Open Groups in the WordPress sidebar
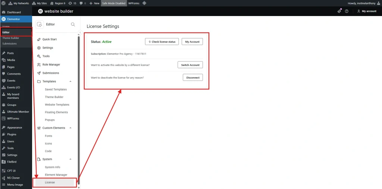 [16, 105]
